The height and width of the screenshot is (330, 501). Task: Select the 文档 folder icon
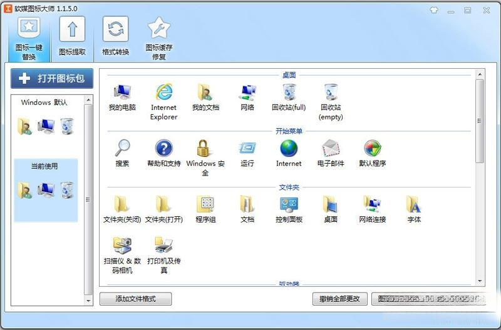click(247, 209)
